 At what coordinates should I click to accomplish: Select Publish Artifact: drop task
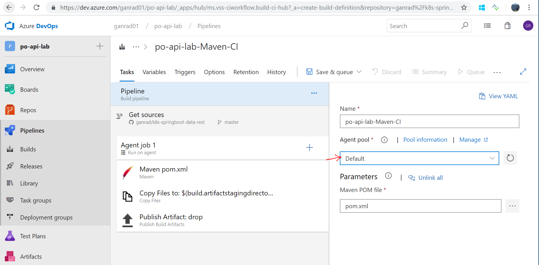[x=223, y=220]
